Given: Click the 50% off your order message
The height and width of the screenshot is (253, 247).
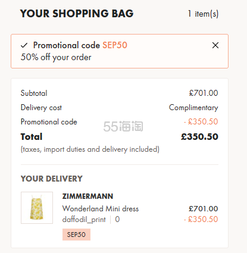Looking at the screenshot, I should [56, 57].
